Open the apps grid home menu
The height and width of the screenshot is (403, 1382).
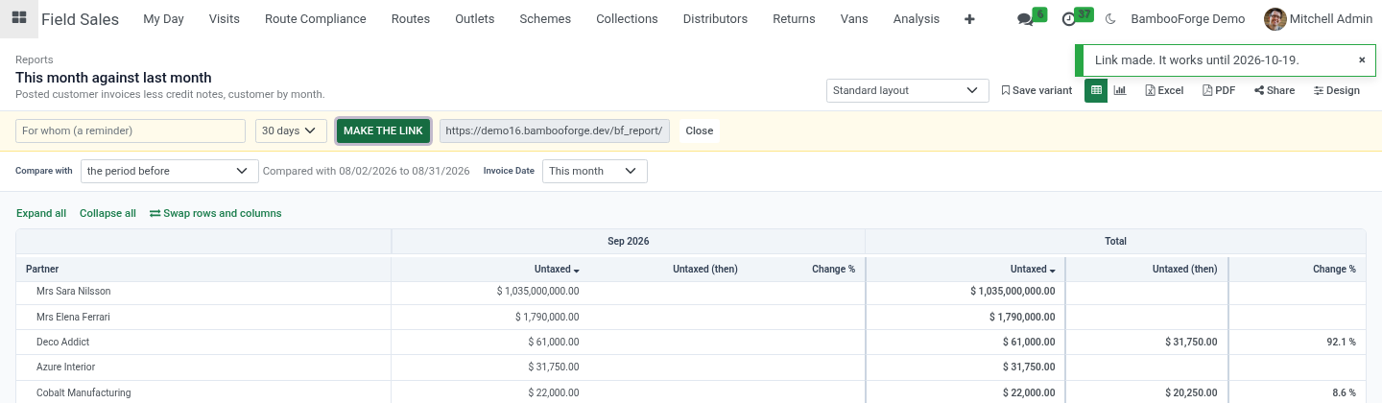[x=18, y=18]
